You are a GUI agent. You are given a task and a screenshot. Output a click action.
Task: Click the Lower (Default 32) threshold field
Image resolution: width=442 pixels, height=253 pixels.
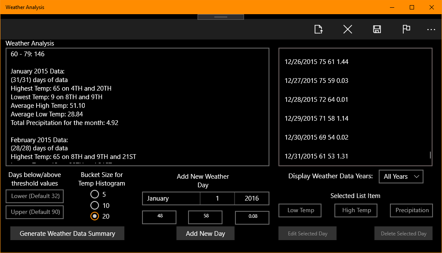tap(35, 196)
